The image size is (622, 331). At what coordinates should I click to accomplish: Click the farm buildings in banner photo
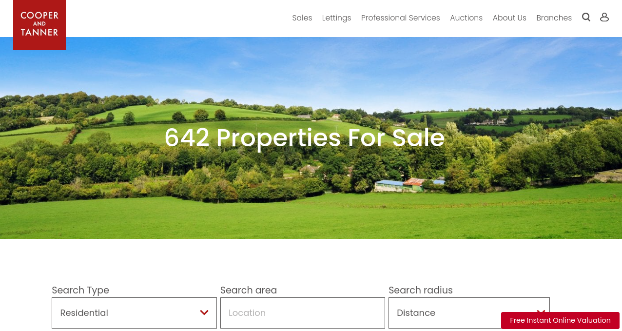pos(408,185)
